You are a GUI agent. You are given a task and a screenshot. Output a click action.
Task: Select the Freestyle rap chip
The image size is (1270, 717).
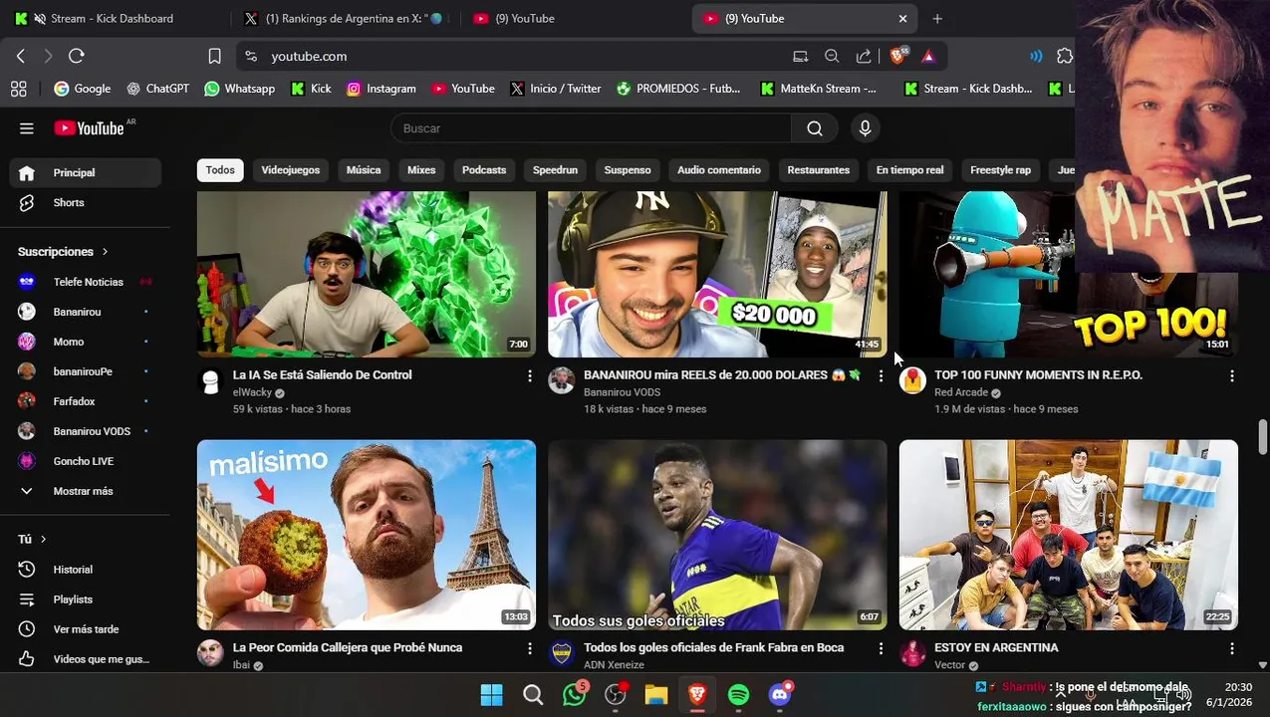(x=1000, y=170)
